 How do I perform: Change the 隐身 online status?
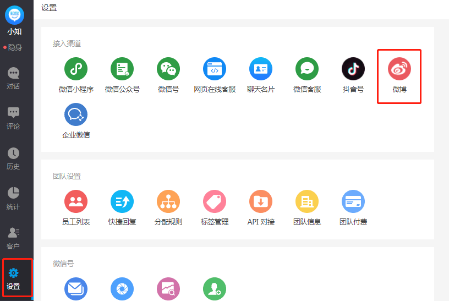[13, 47]
